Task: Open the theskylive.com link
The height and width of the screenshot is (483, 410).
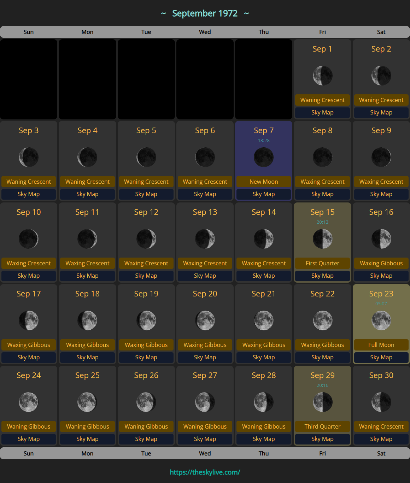Action: 205,472
